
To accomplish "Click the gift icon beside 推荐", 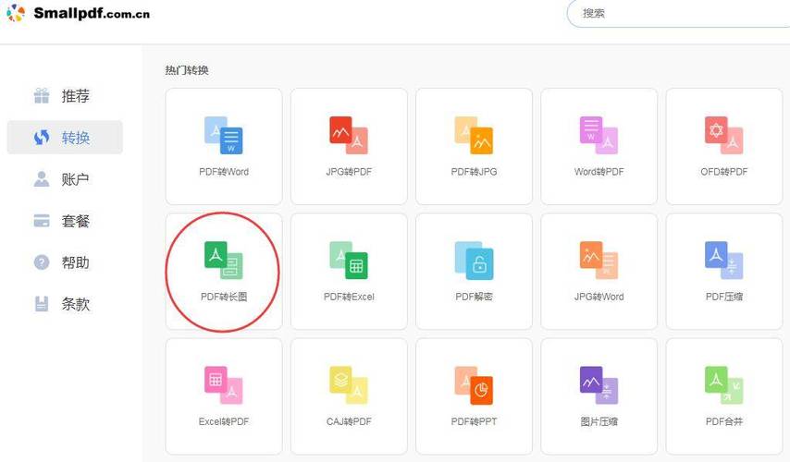I will pos(42,95).
